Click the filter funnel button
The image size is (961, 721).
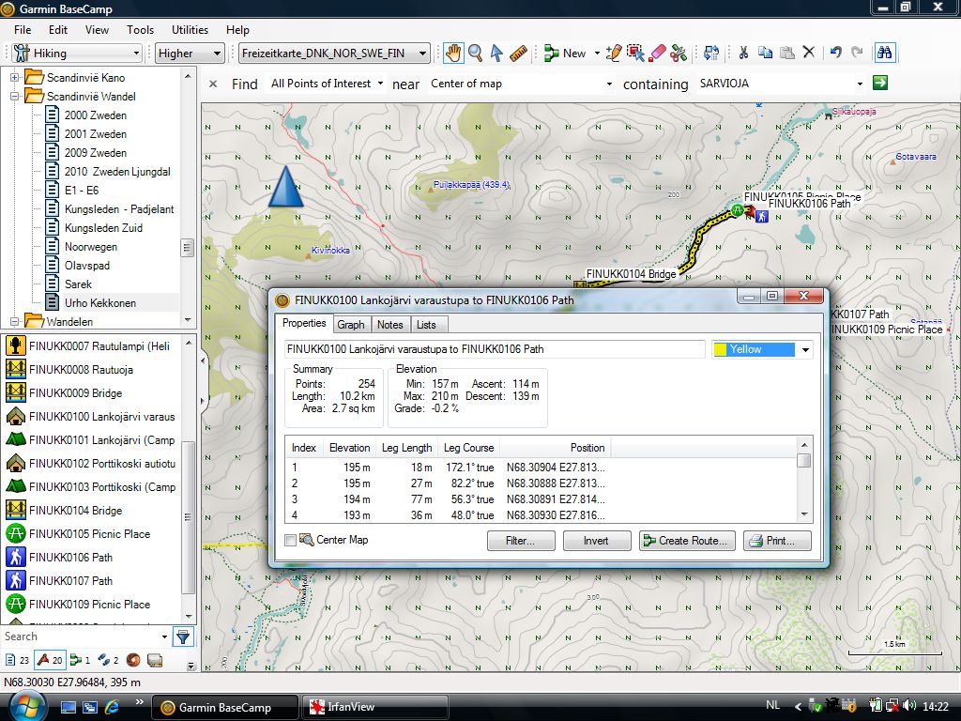(x=183, y=637)
